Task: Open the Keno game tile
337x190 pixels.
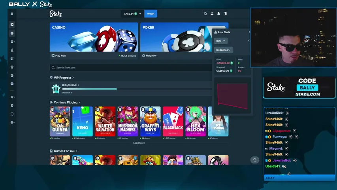Action: tap(83, 121)
